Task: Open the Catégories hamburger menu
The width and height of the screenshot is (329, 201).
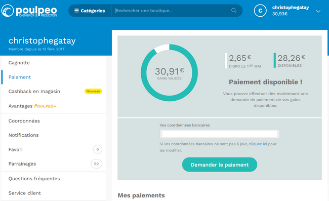Action: [x=90, y=11]
